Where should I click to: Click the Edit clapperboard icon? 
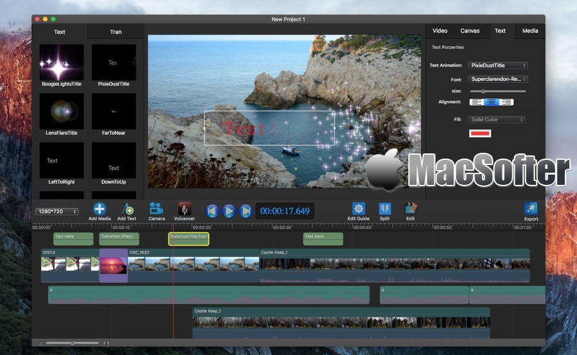(411, 209)
